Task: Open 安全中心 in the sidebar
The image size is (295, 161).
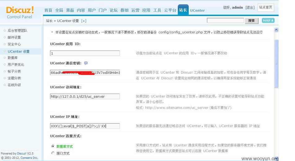Action: point(14,44)
